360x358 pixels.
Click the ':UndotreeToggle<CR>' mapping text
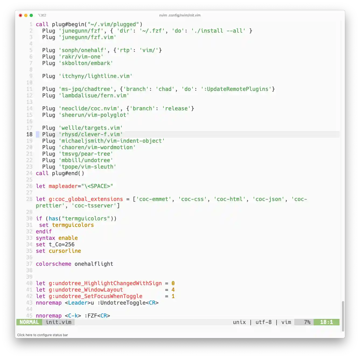coord(128,303)
